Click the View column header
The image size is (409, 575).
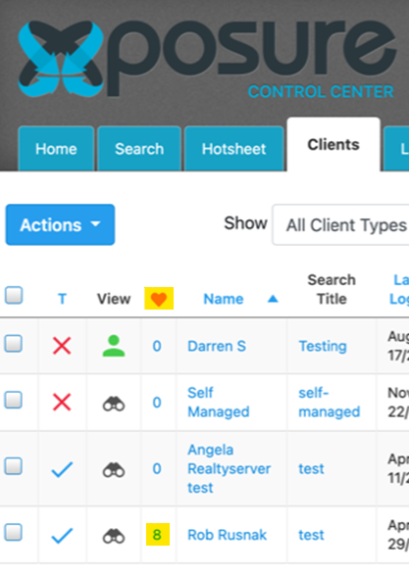point(114,299)
